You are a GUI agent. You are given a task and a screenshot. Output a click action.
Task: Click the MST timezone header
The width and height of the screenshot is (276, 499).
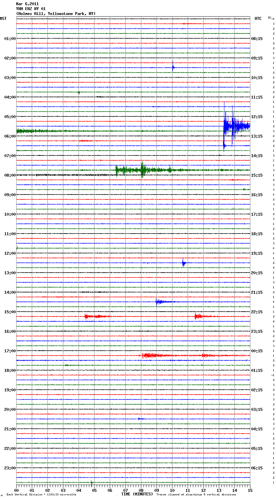pos(3,19)
